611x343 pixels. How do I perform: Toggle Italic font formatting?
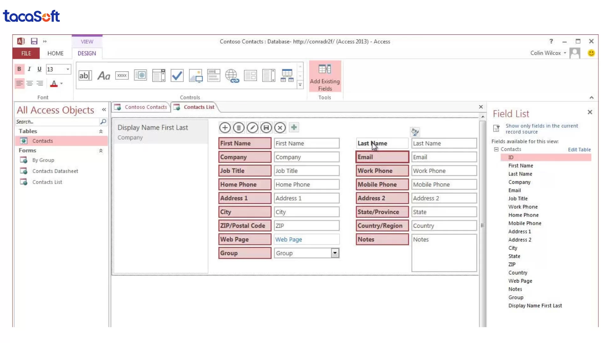point(29,69)
